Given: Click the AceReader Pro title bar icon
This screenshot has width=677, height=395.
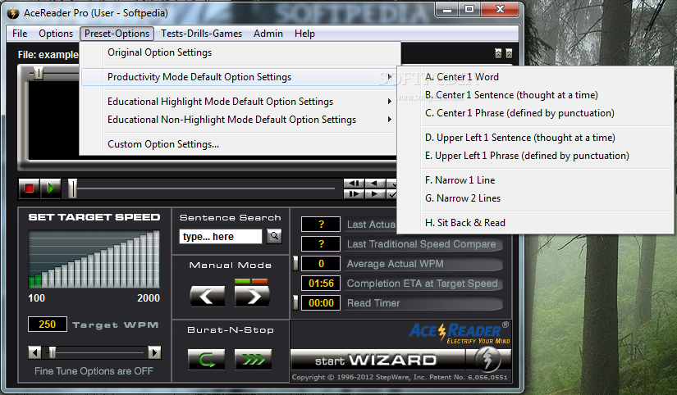Looking at the screenshot, I should [13, 13].
